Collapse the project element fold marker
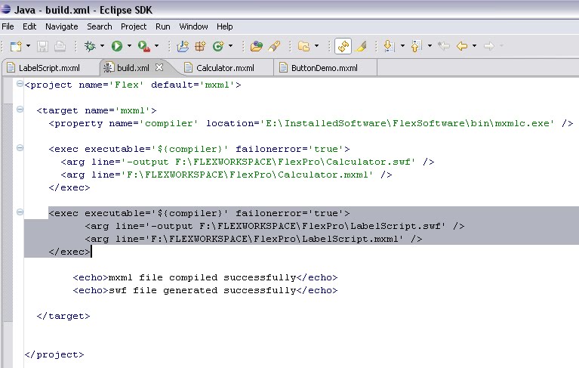The height and width of the screenshot is (368, 579). pyautogui.click(x=20, y=84)
